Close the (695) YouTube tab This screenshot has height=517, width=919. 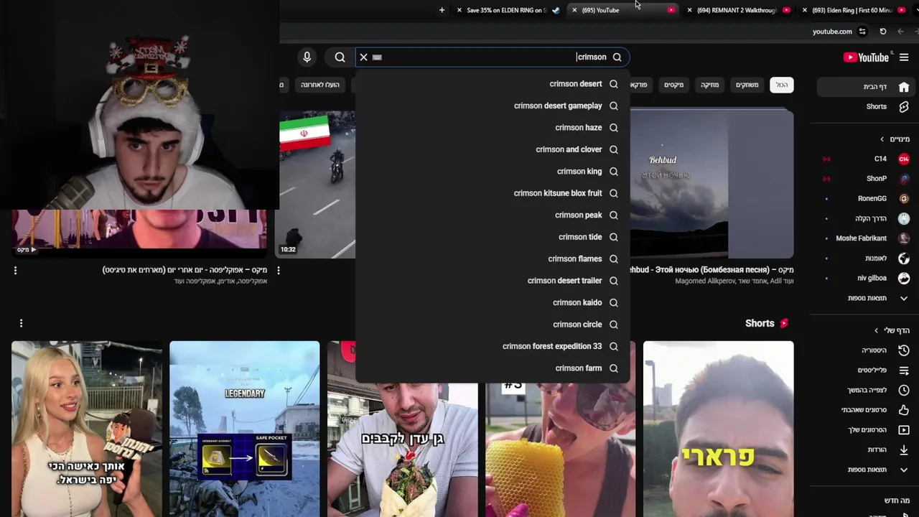[x=574, y=10]
